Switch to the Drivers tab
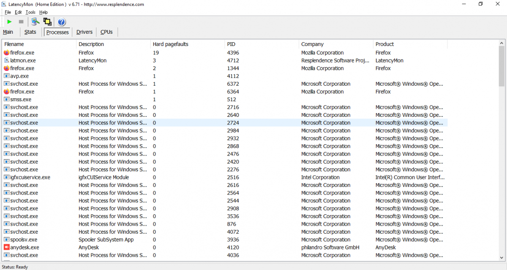Image resolution: width=507 pixels, height=270 pixels. pos(84,32)
